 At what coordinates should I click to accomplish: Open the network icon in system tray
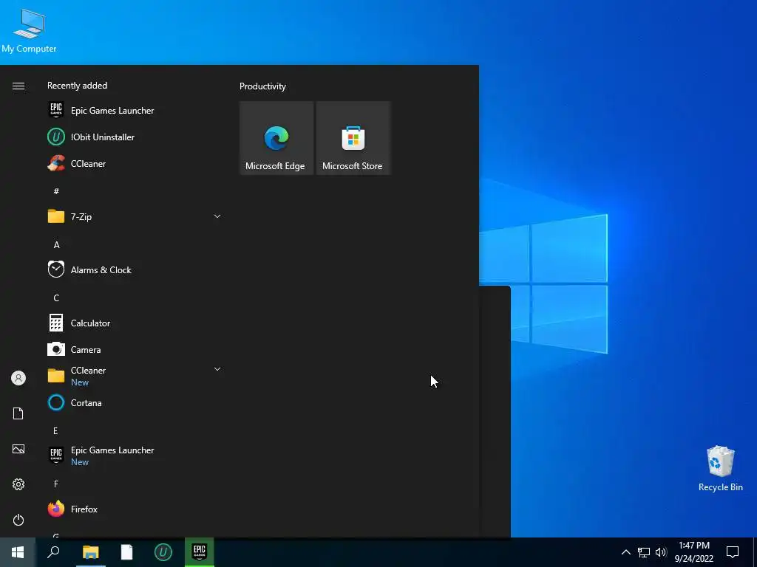pyautogui.click(x=644, y=552)
